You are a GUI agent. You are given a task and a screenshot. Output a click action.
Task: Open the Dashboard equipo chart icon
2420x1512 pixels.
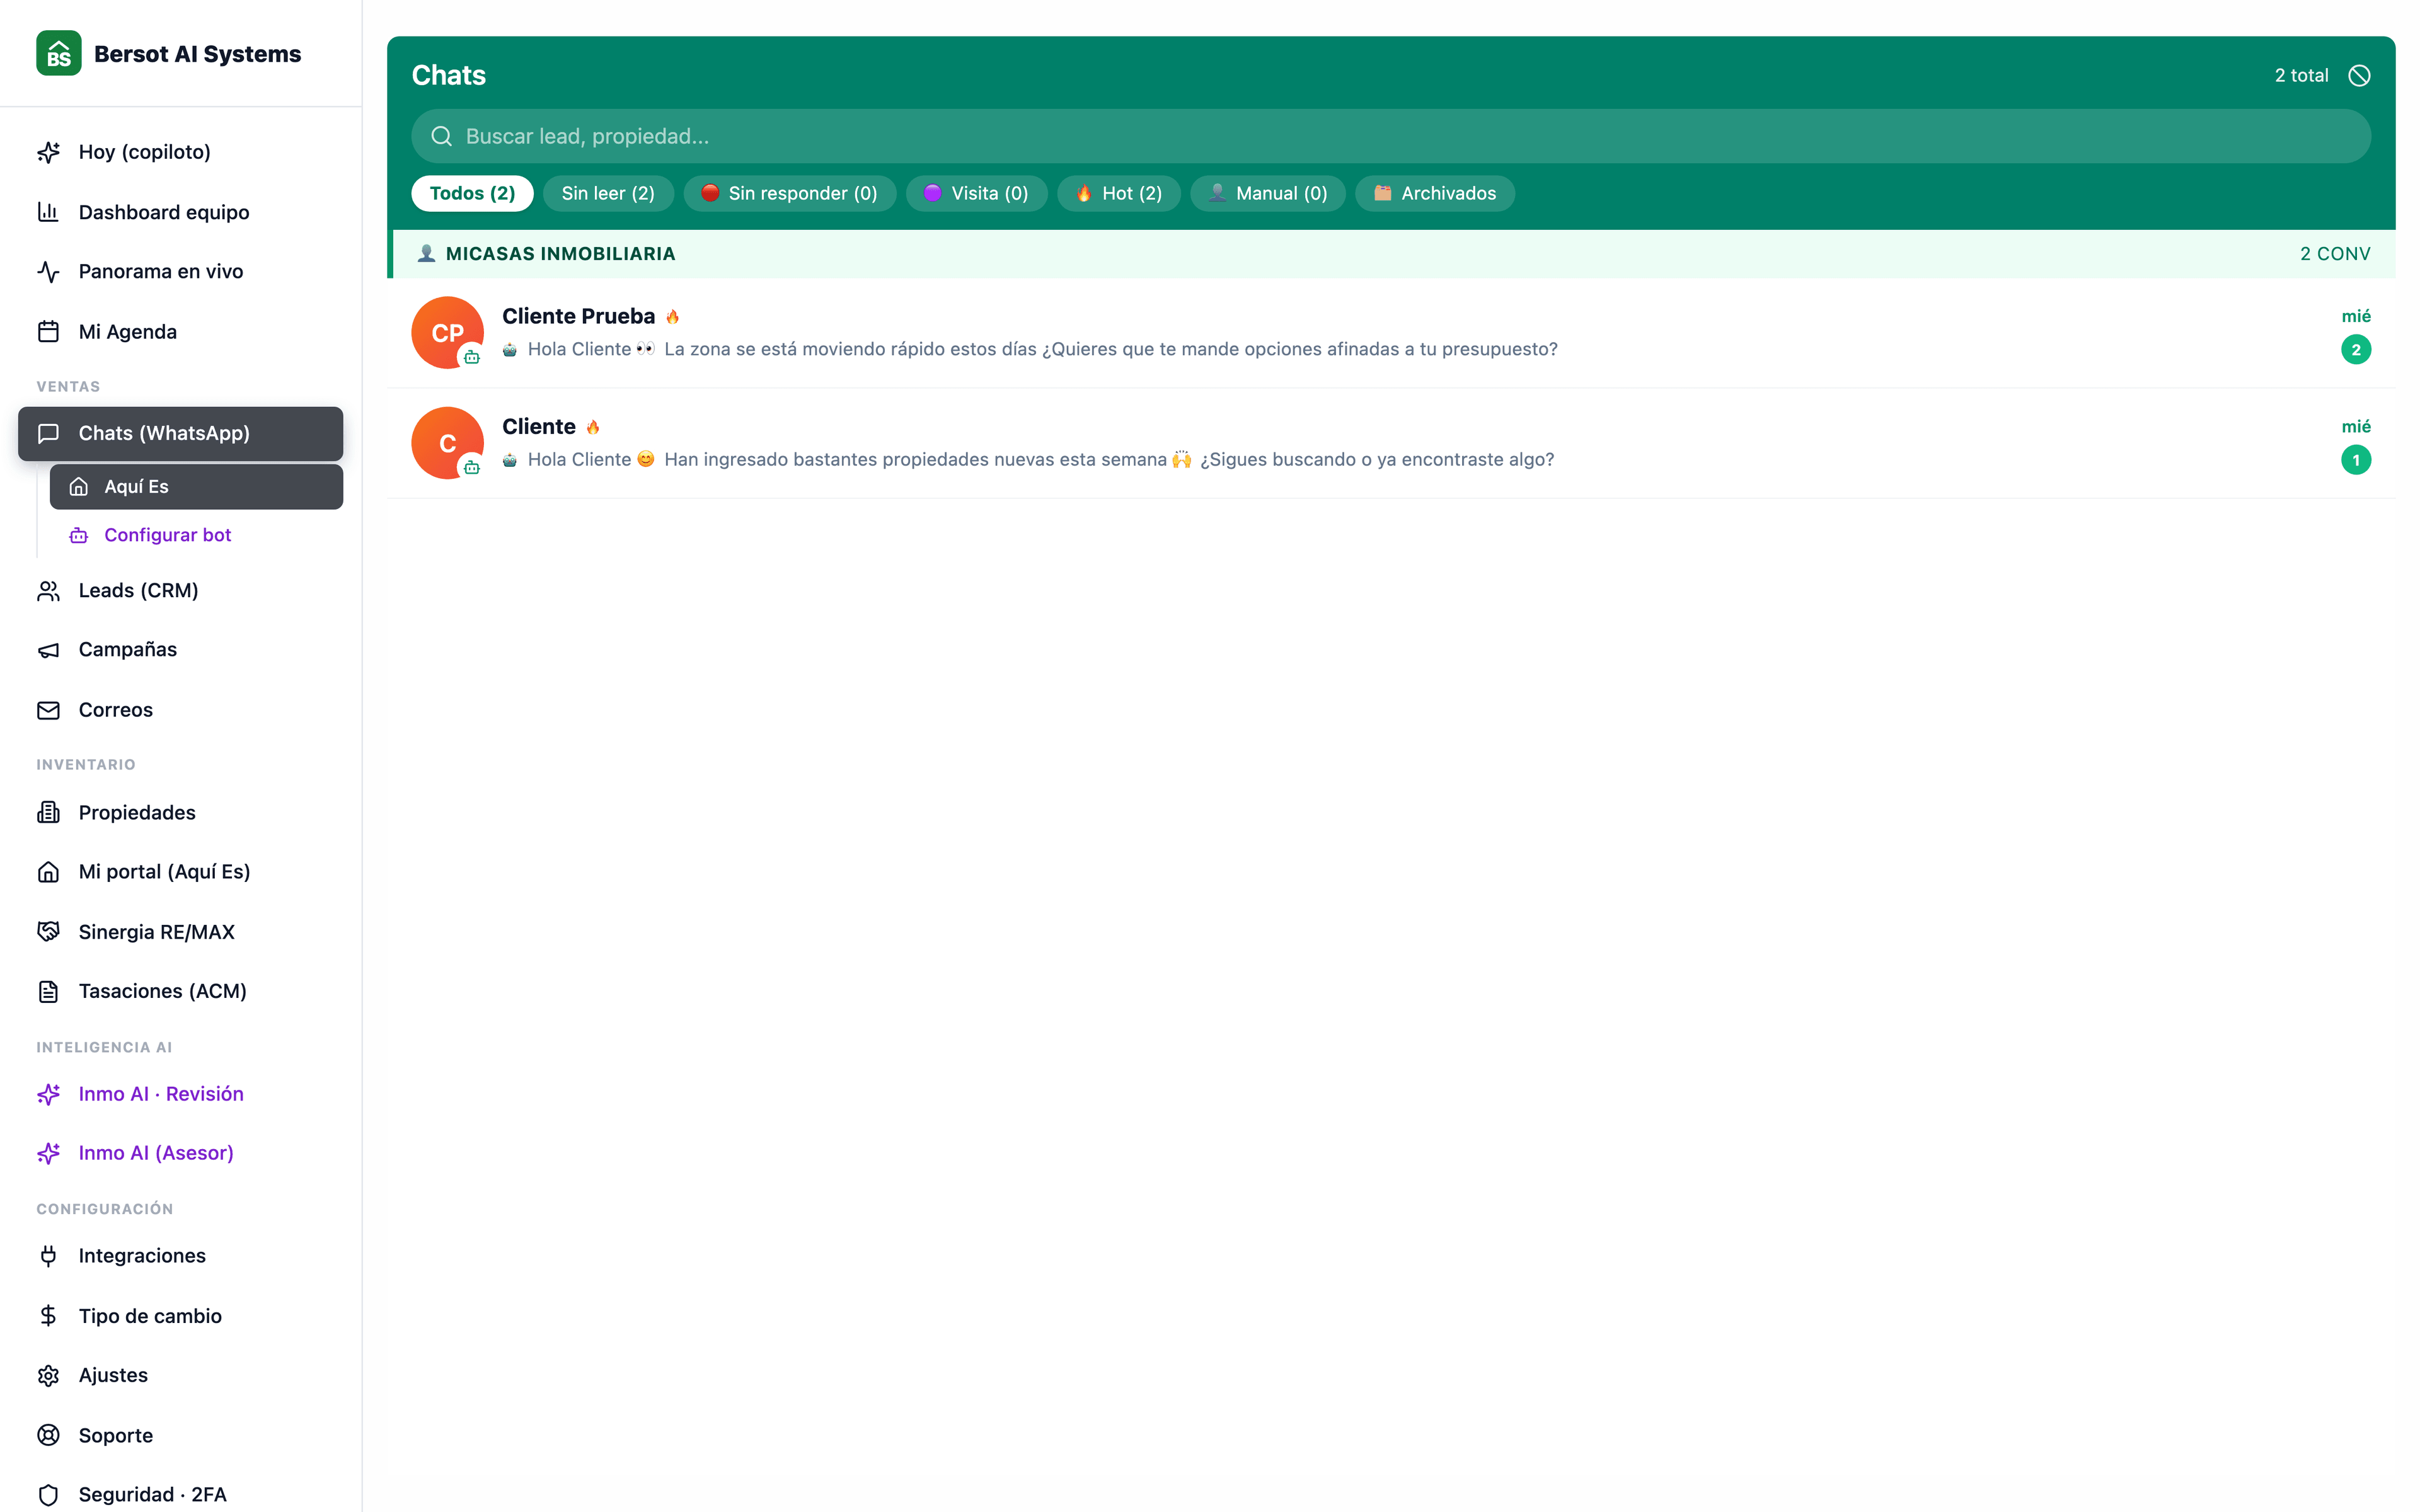[48, 212]
